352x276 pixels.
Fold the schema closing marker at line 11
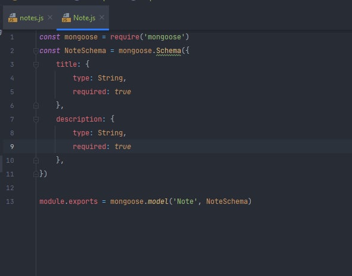36,174
